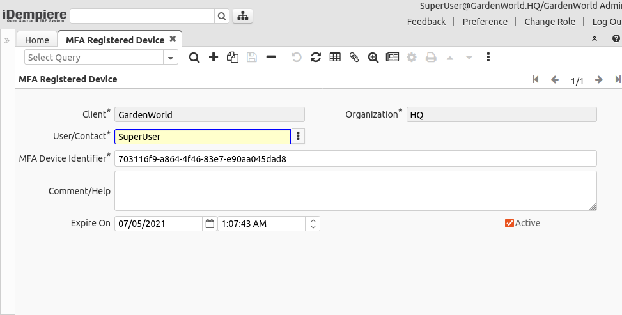Open the Expire On calendar picker
The image size is (622, 315).
pos(210,224)
